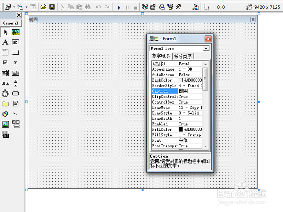Select the DriveListBox control tool
The image size is (283, 212).
coord(16,93)
